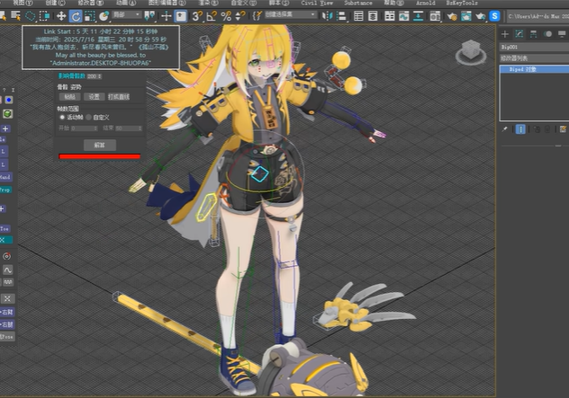Click the 粘贴 pose button

tap(69, 97)
